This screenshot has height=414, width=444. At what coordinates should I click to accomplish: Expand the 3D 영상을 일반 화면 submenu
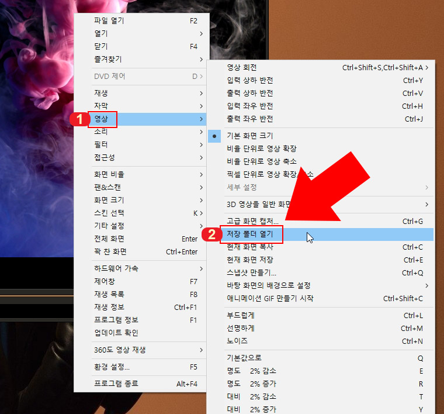pos(321,204)
